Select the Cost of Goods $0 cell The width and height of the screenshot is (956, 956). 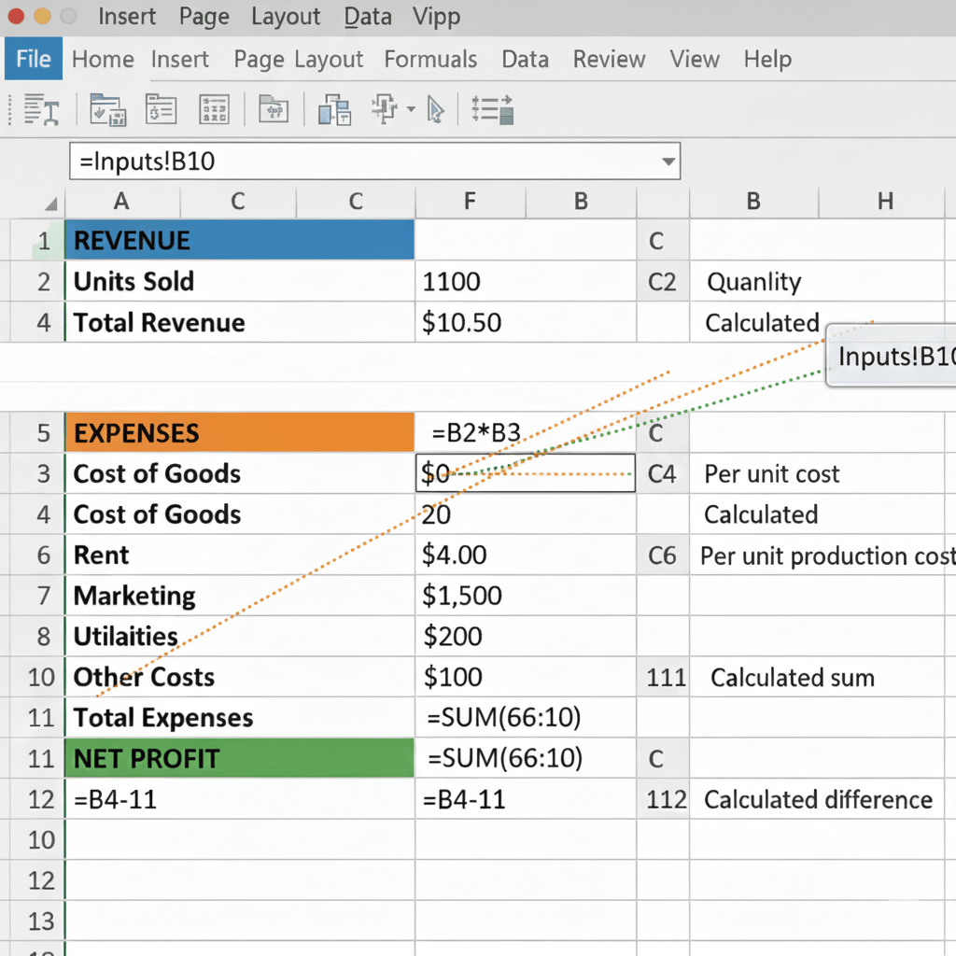tap(525, 473)
